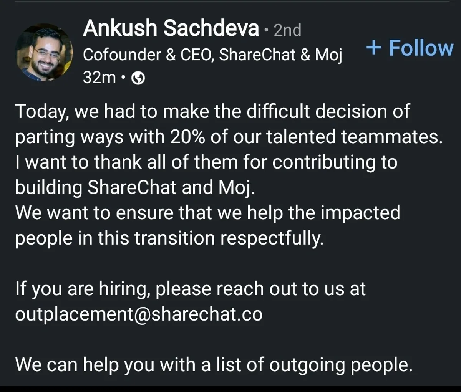Click the name Ankush Sachdeva
The width and height of the screenshot is (461, 392).
point(171,28)
